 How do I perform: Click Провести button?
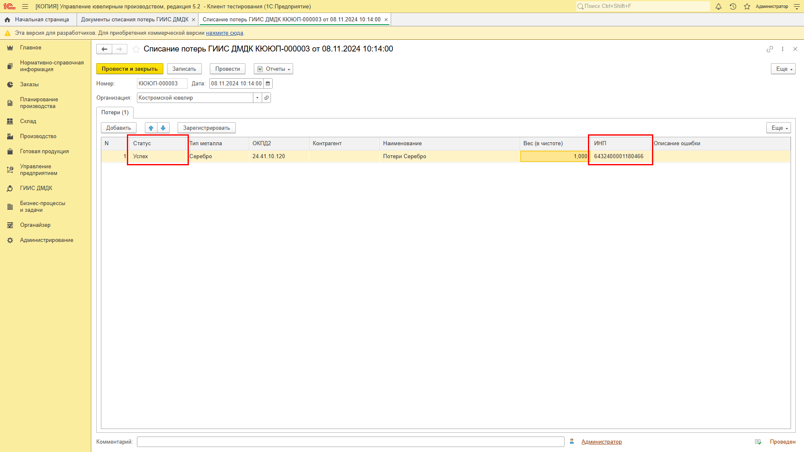coord(227,69)
